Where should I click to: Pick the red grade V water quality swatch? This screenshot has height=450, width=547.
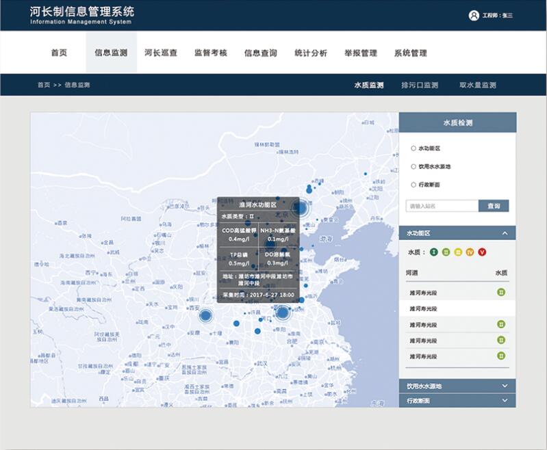tap(482, 252)
